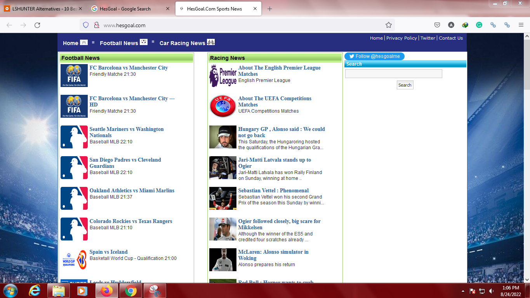The image size is (530, 298).
Task: Open Sebastian Vettel : Phenomenal article
Action: click(x=273, y=190)
